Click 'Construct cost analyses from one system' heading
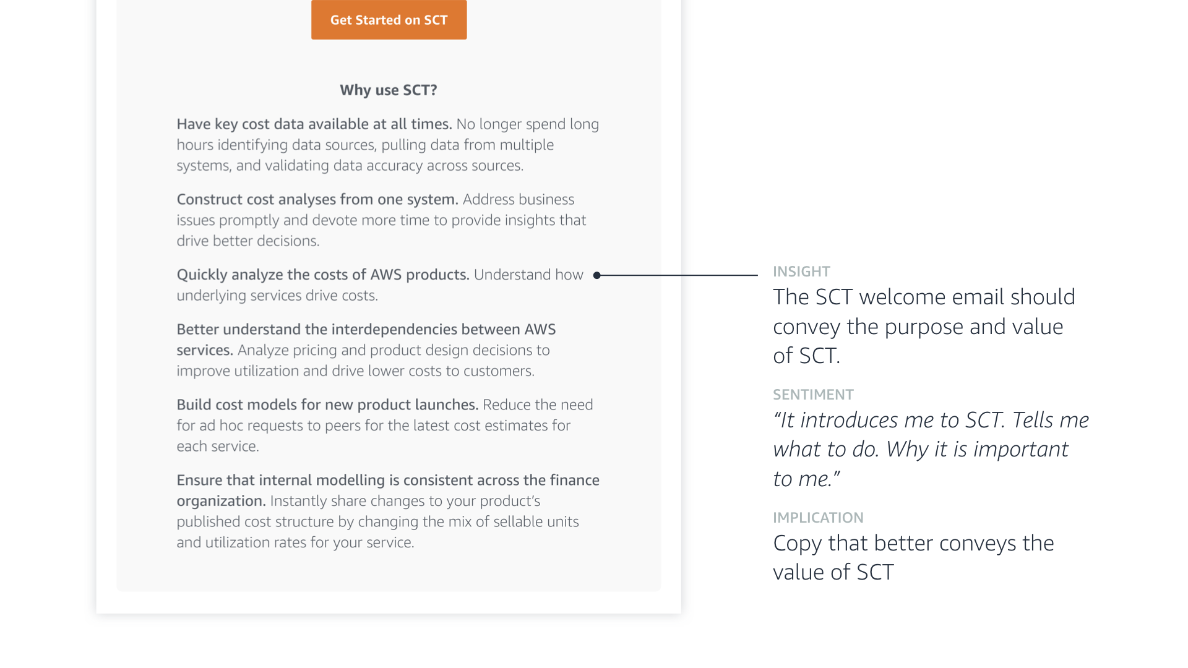Image resolution: width=1188 pixels, height=668 pixels. point(317,200)
